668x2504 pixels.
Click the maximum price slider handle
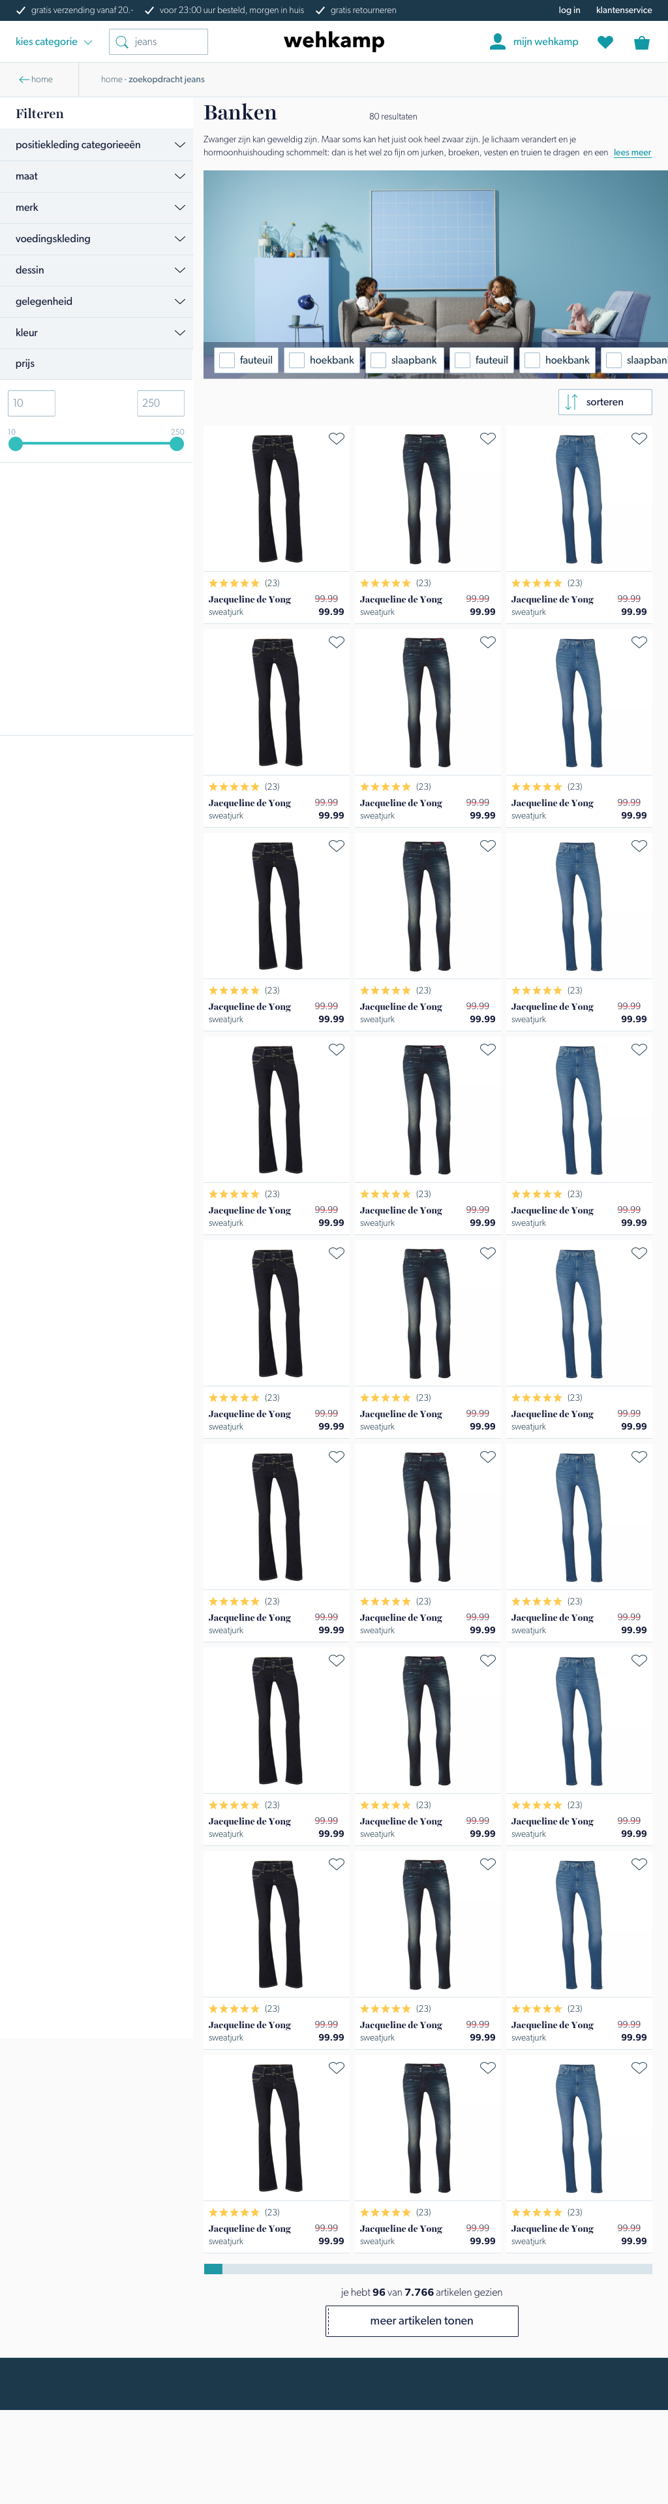point(177,443)
